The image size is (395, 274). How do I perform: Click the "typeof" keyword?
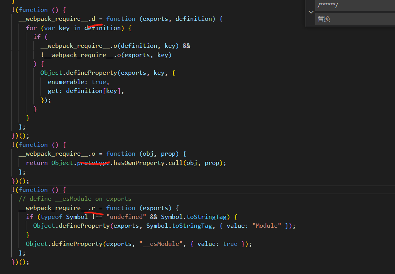51,217
